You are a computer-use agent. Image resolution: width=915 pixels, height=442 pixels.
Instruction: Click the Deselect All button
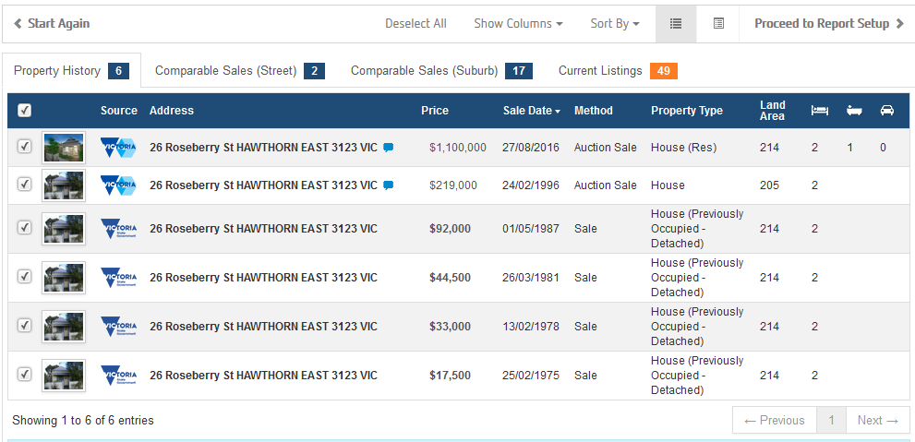pos(415,24)
